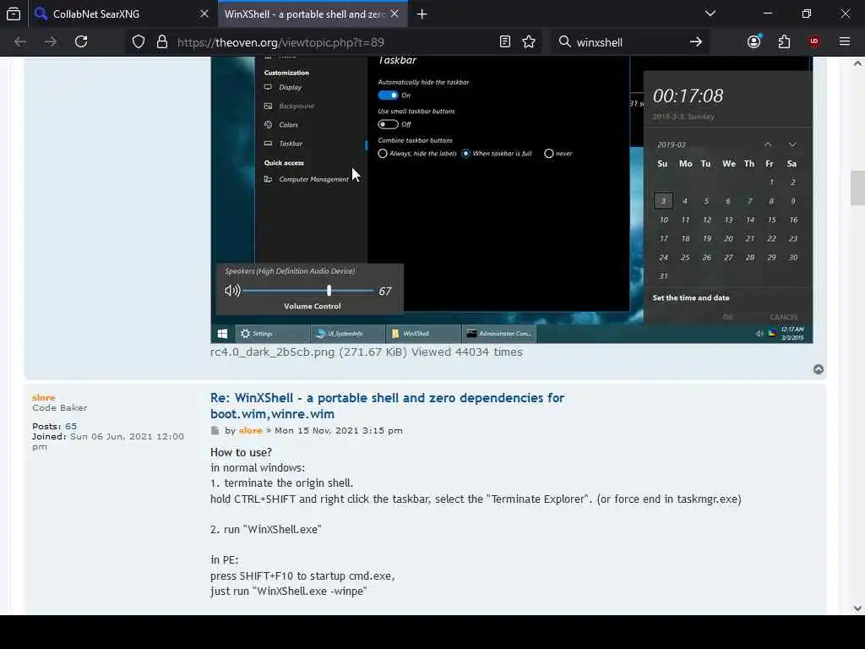Select calendar date 3

pyautogui.click(x=663, y=201)
